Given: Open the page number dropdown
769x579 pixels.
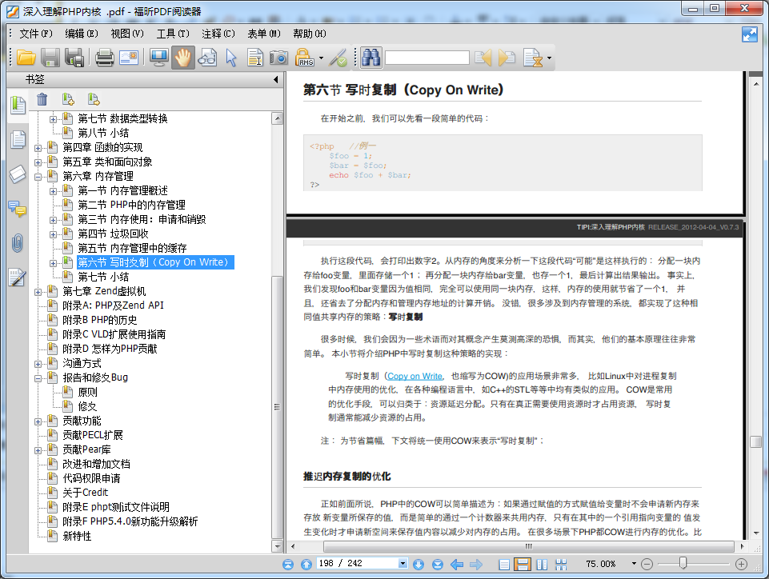Looking at the screenshot, I should click(403, 563).
